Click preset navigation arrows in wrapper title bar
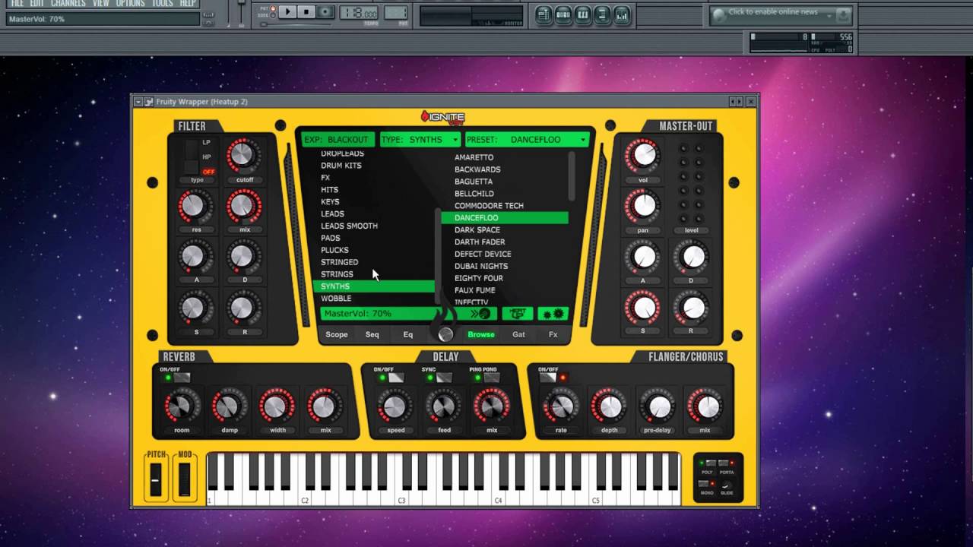This screenshot has height=547, width=973. 736,102
